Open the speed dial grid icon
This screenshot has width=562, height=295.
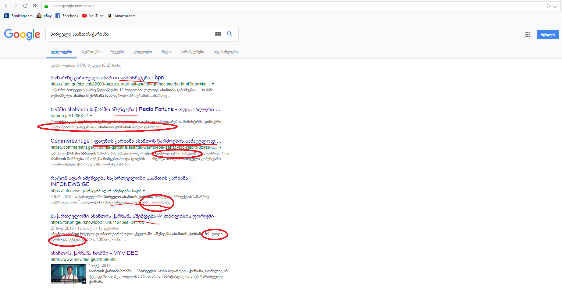[x=35, y=6]
